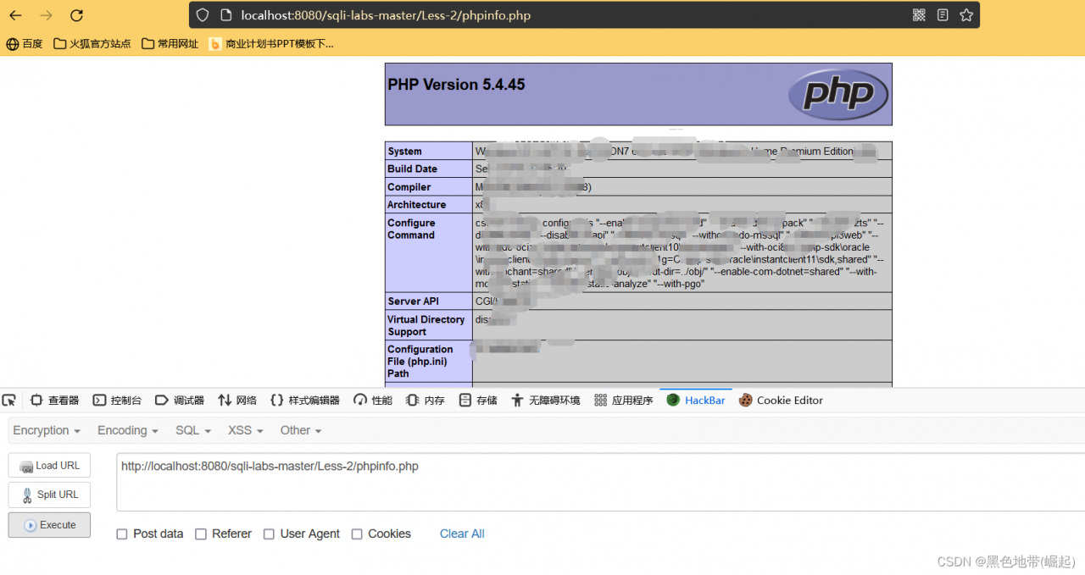Viewport: 1085px width, 575px height.
Task: Go back with the browser back arrow
Action: coord(16,15)
